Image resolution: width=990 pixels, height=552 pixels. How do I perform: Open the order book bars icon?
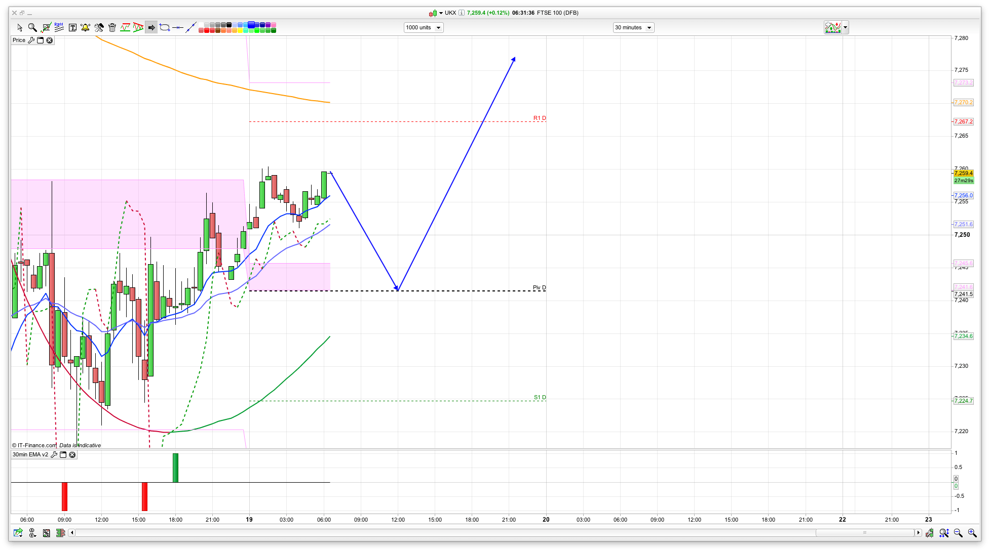[x=61, y=533]
